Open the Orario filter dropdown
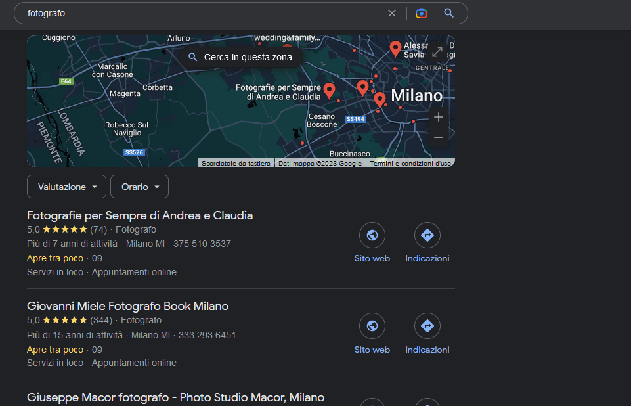 139,187
